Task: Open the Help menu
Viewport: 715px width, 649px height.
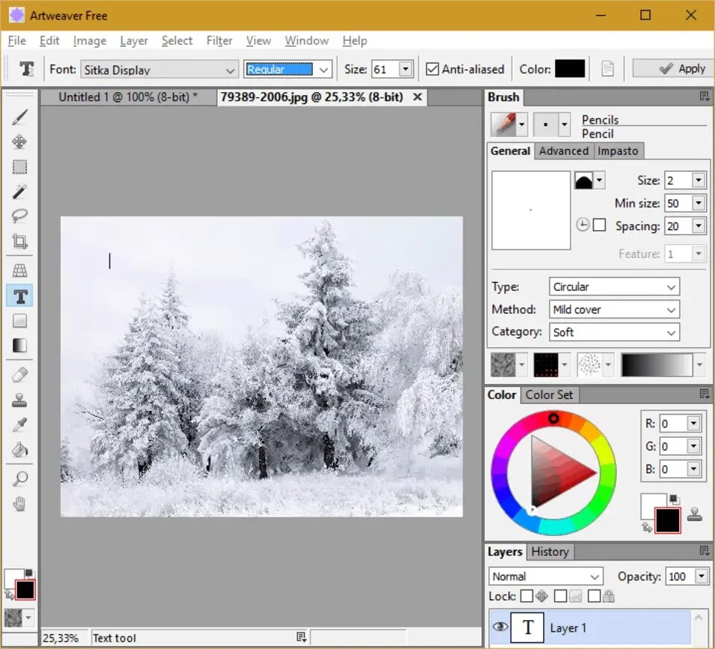Action: (x=355, y=40)
